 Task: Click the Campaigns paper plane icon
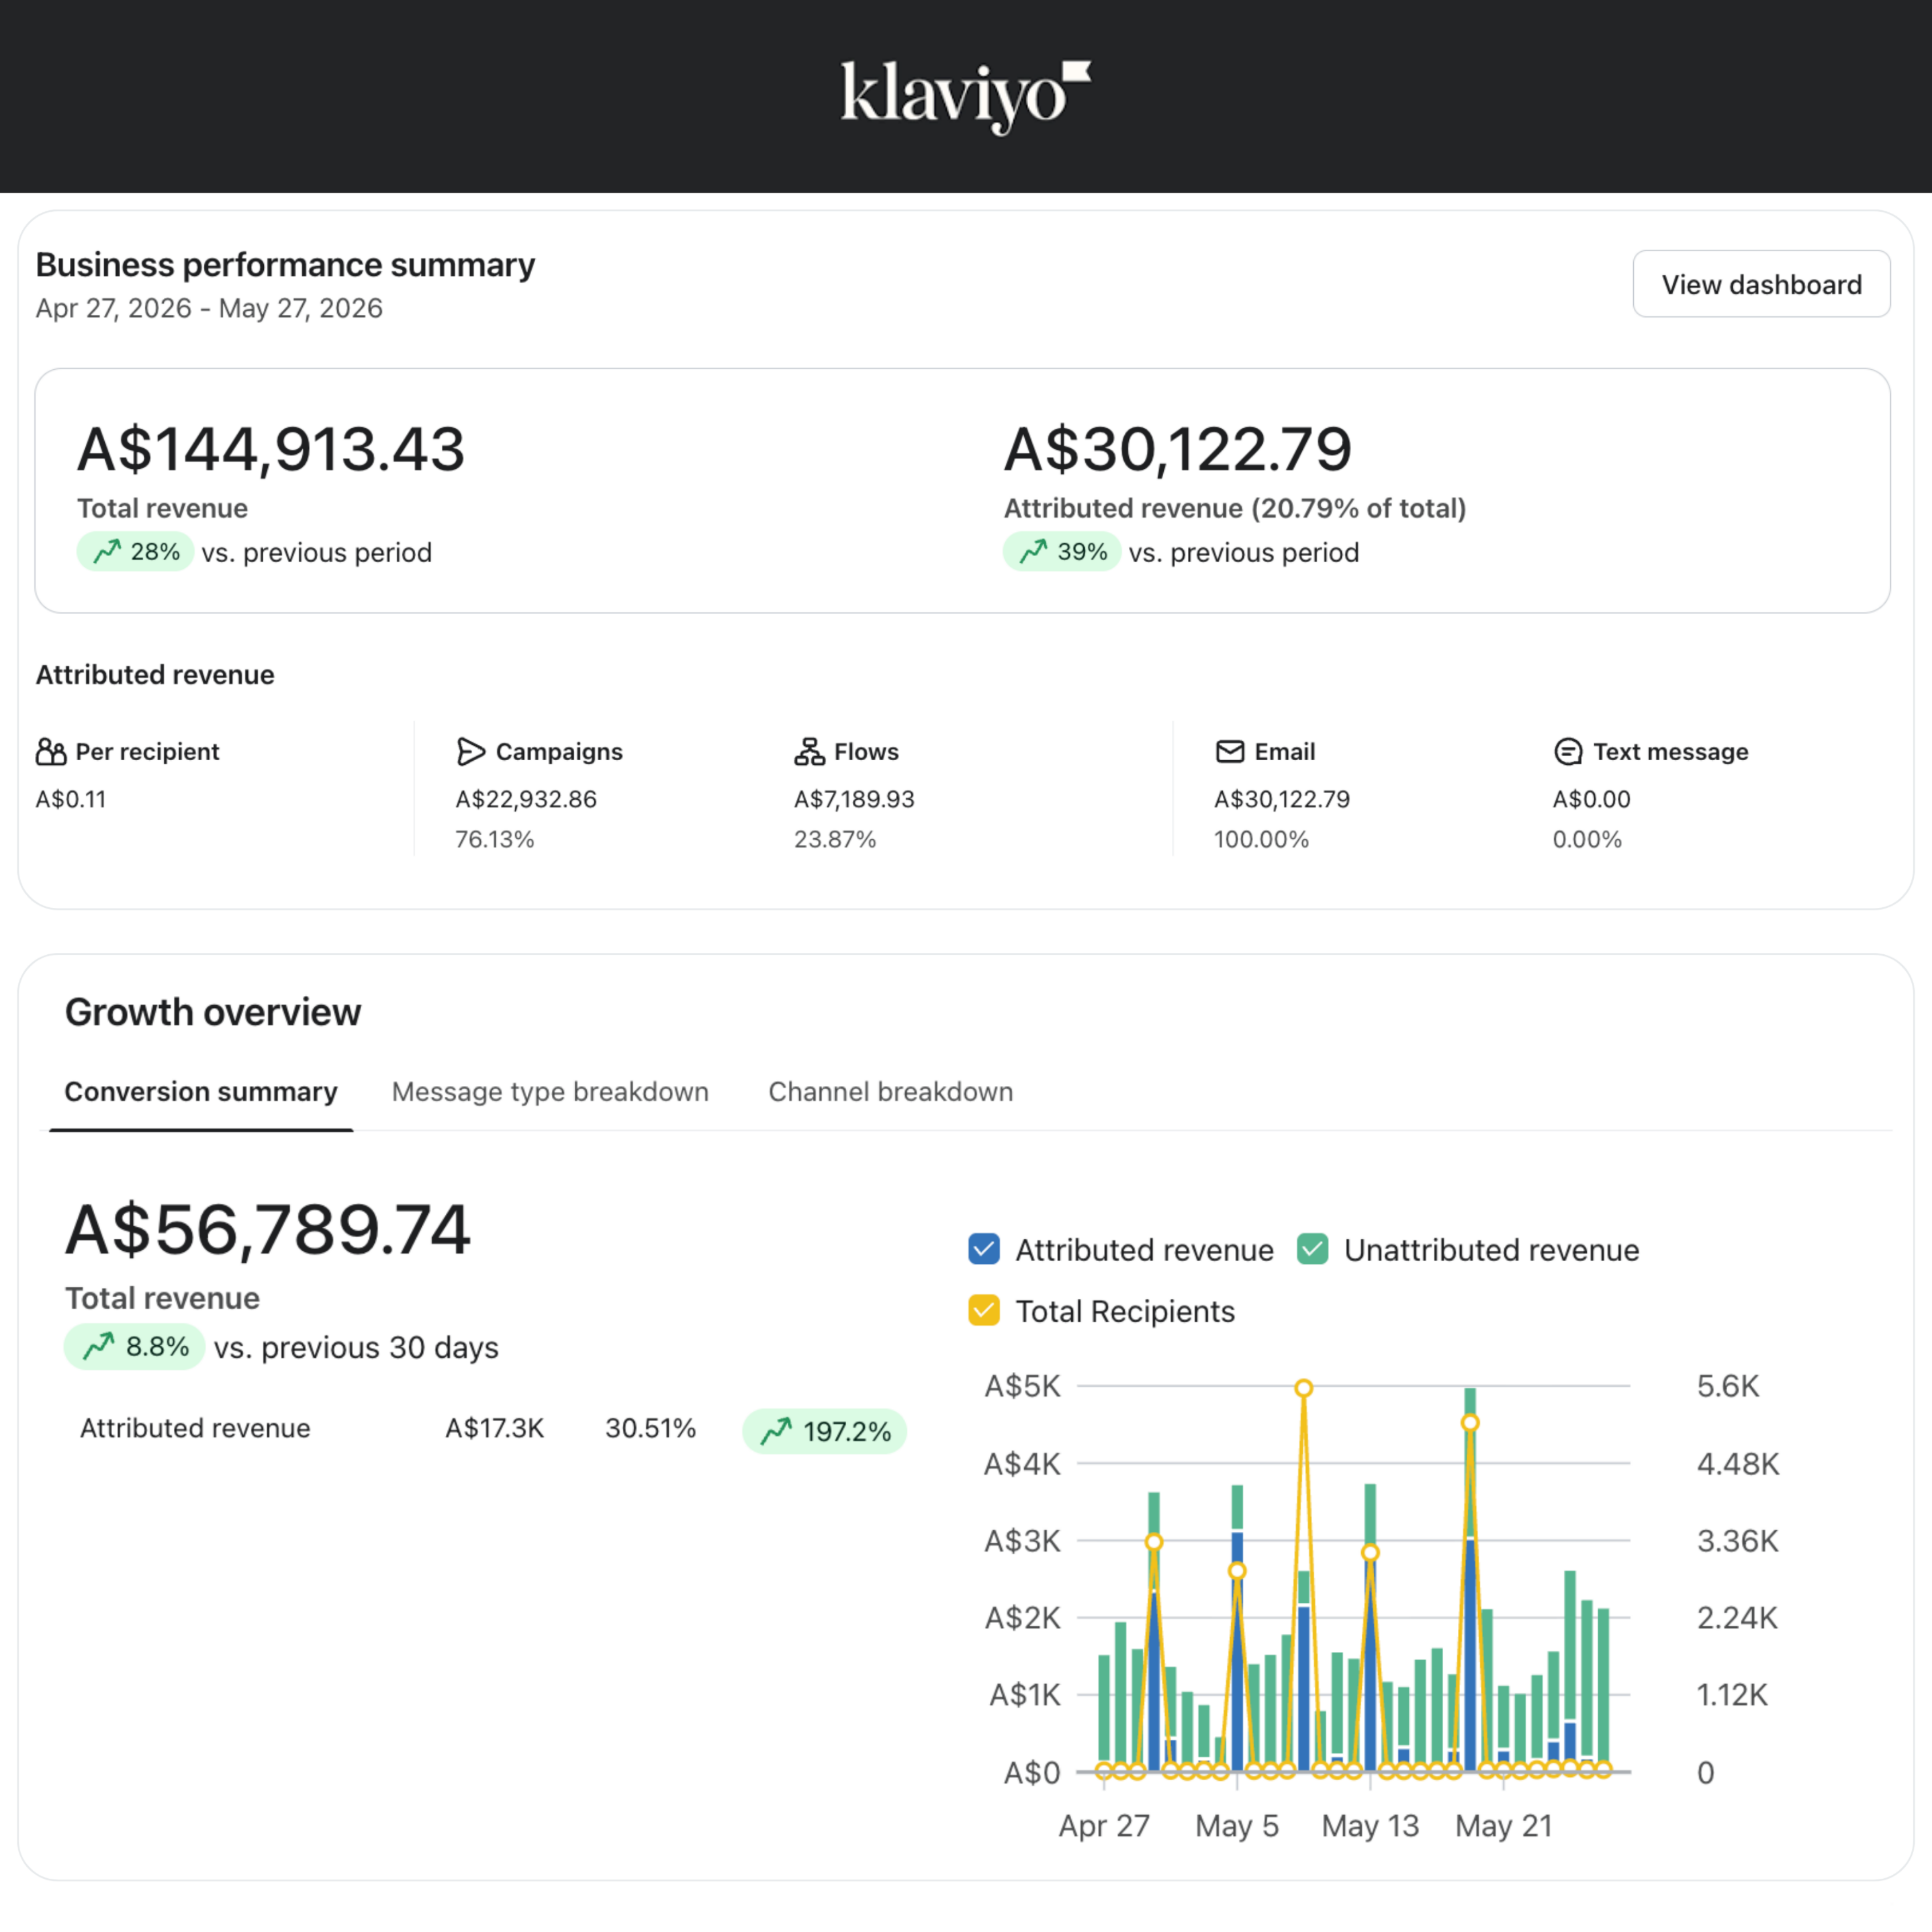(x=471, y=752)
